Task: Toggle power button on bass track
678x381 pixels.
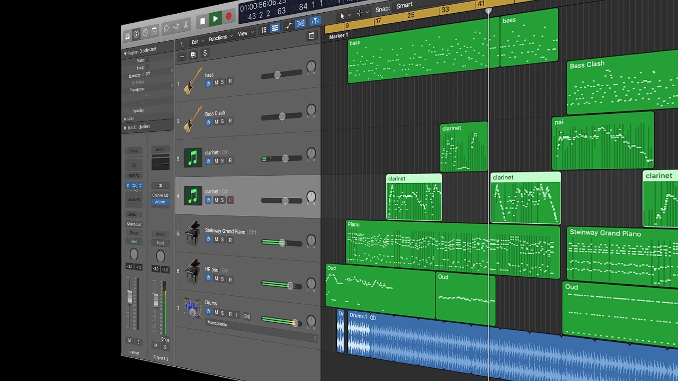Action: tap(208, 83)
